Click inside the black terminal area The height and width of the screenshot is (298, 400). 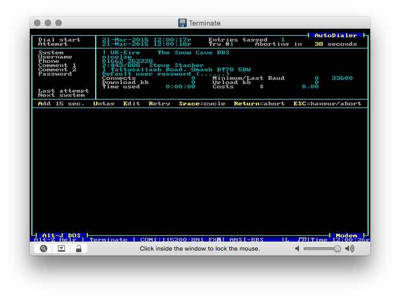pos(200,170)
